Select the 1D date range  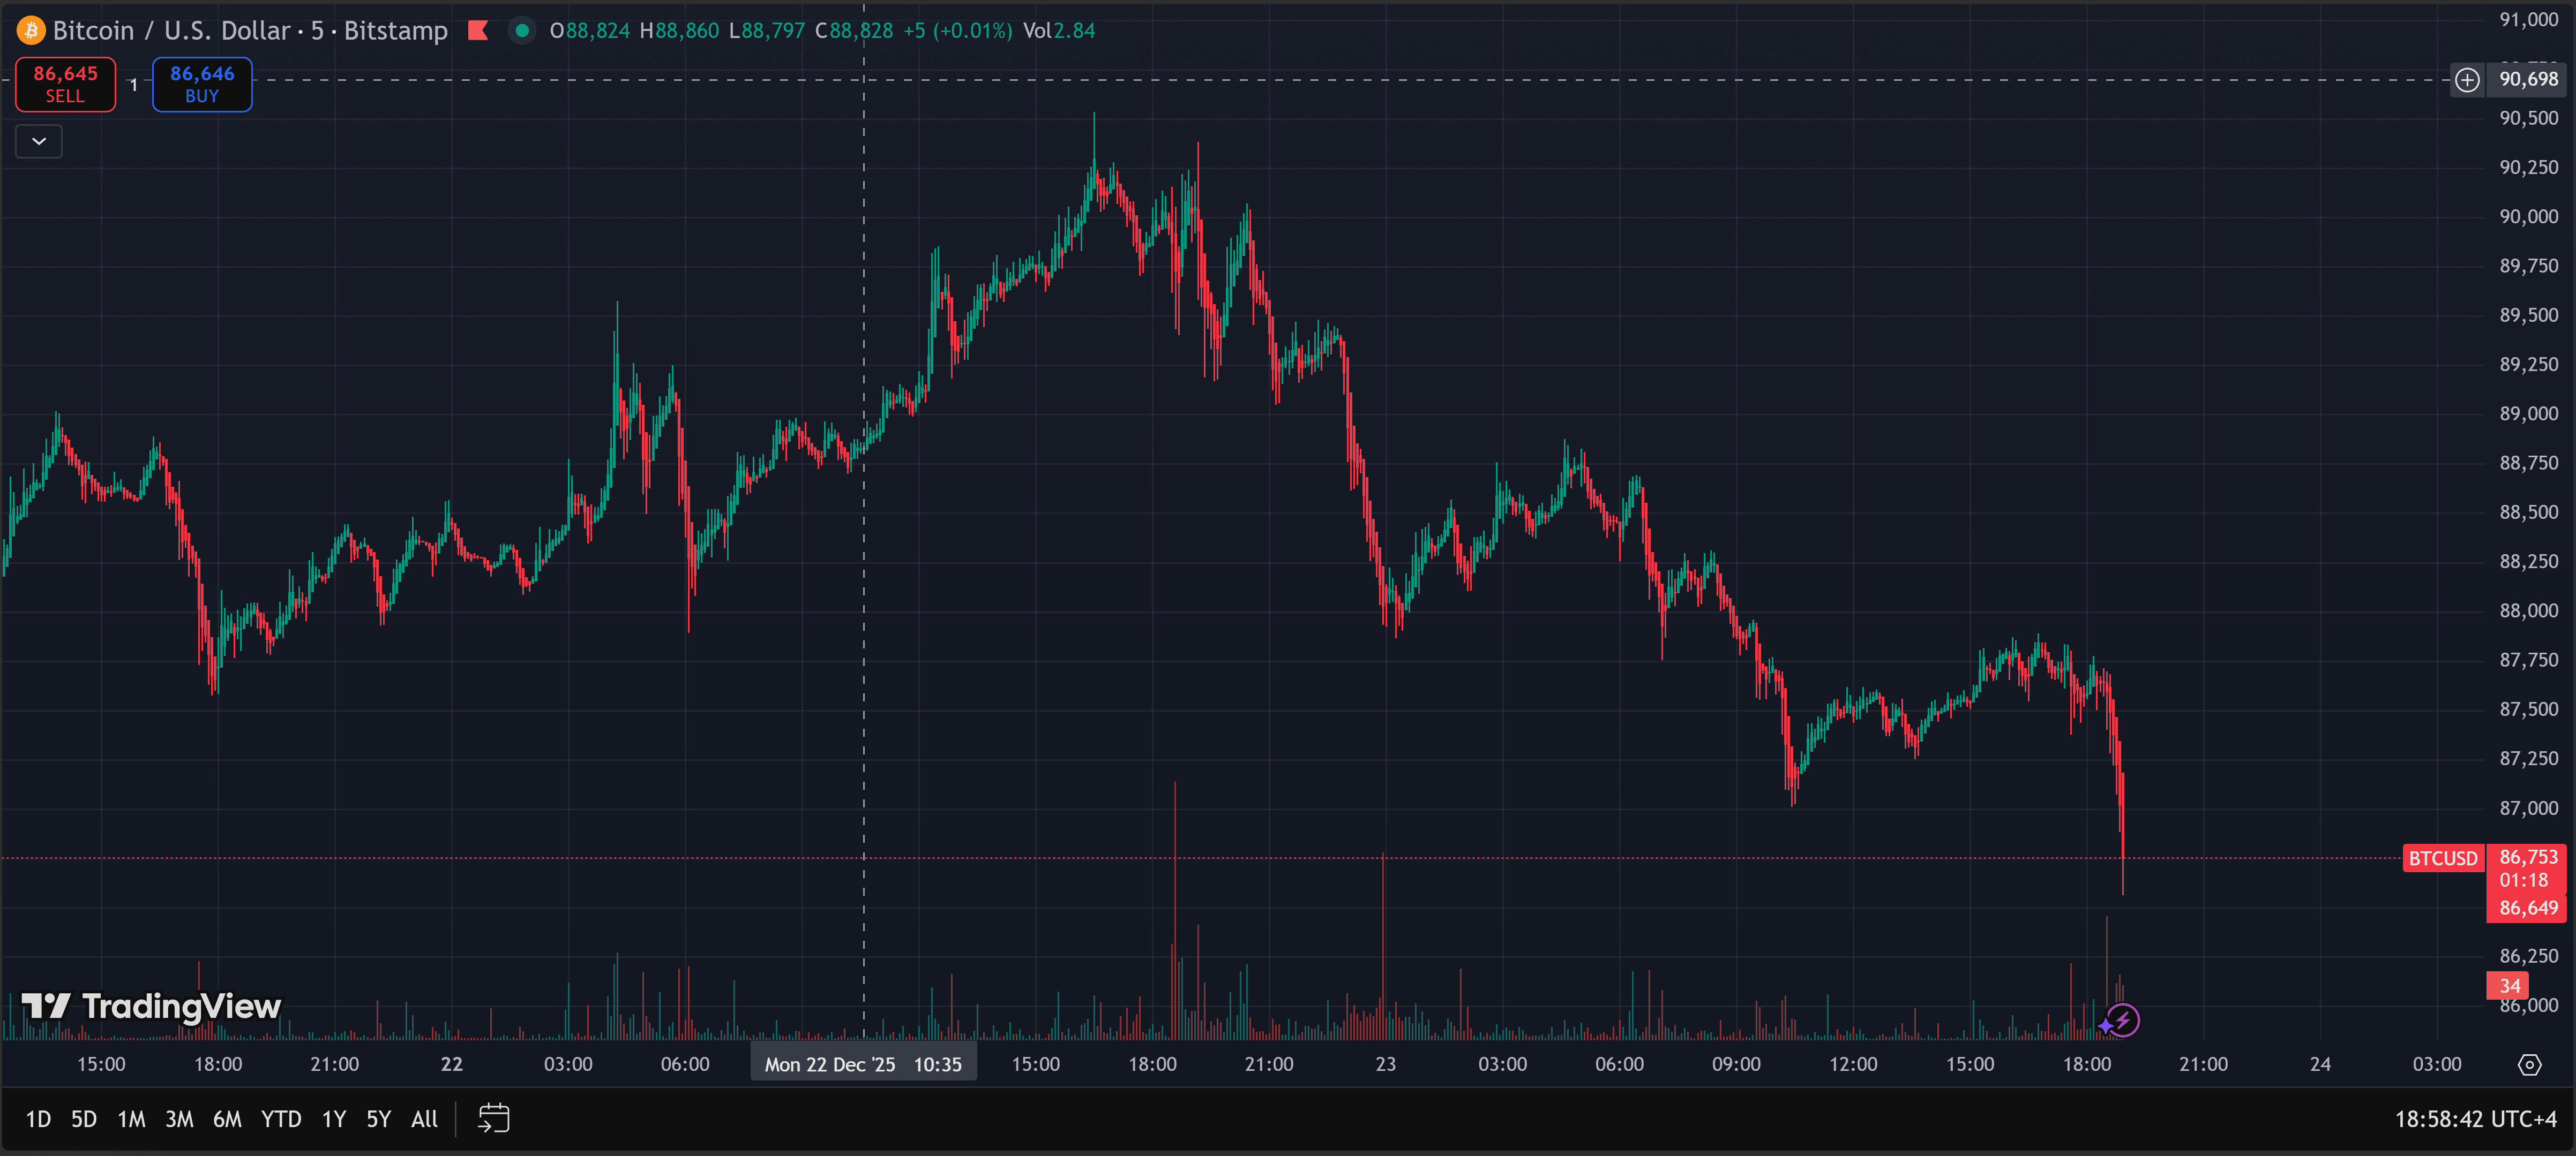(x=38, y=1119)
